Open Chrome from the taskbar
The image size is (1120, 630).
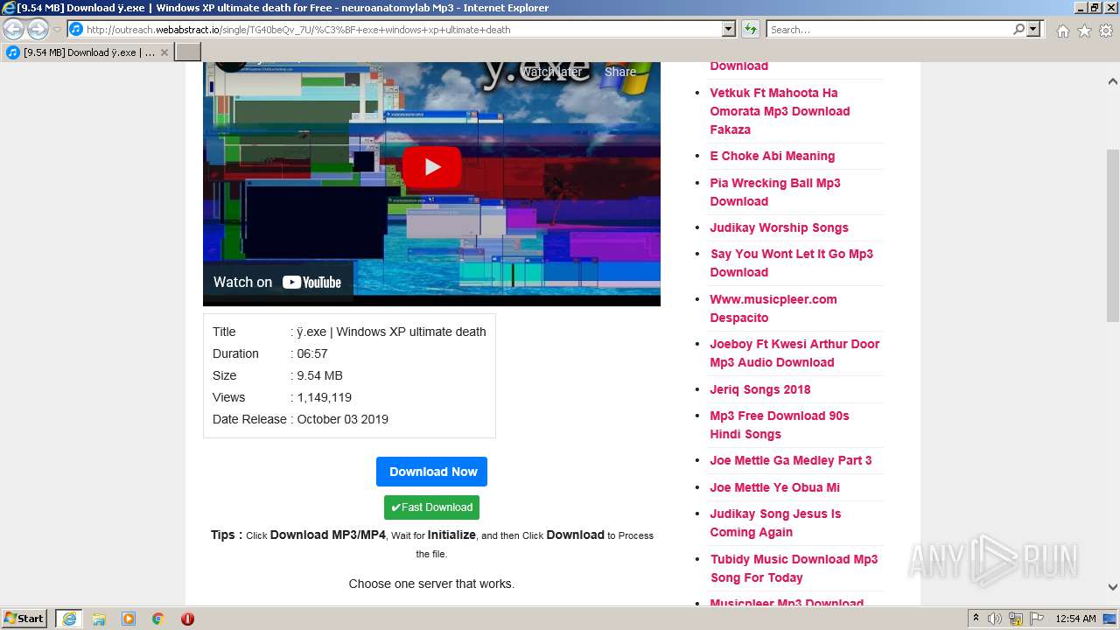(157, 619)
